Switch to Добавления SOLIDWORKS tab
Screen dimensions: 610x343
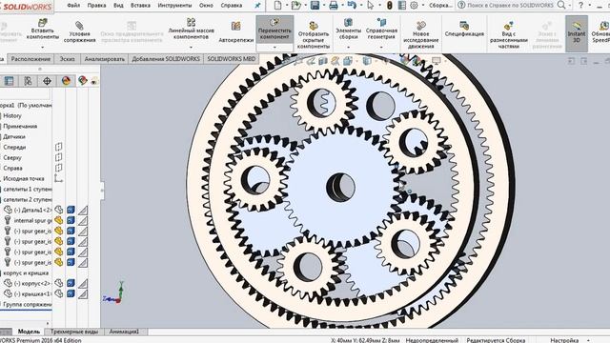tap(166, 59)
